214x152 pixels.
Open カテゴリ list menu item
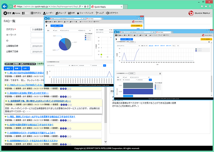[36, 13]
